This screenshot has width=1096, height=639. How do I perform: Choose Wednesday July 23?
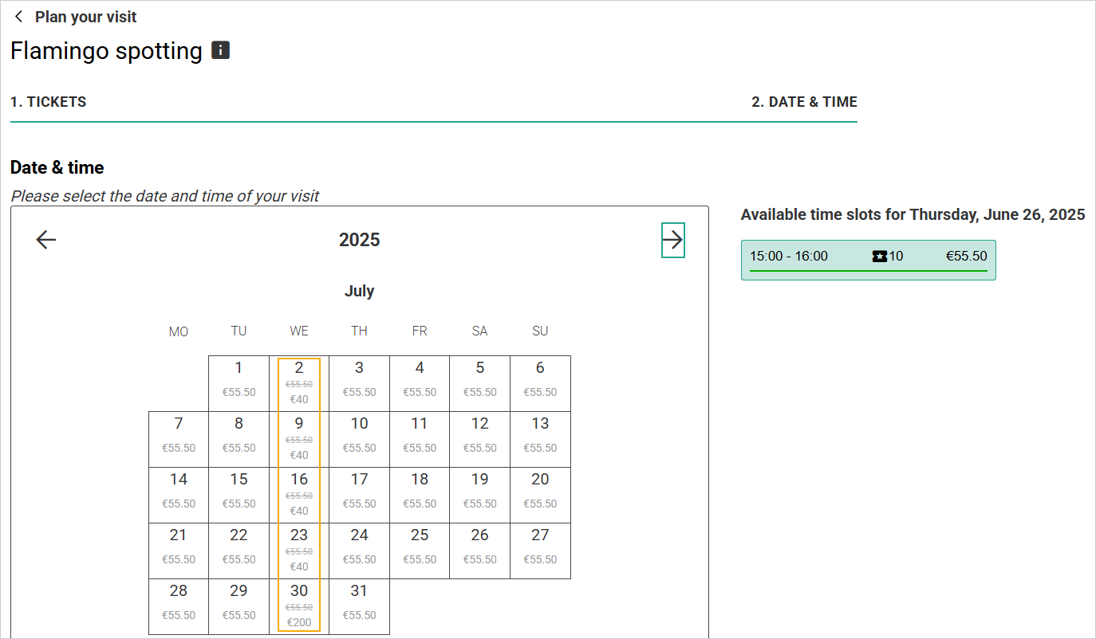[299, 551]
